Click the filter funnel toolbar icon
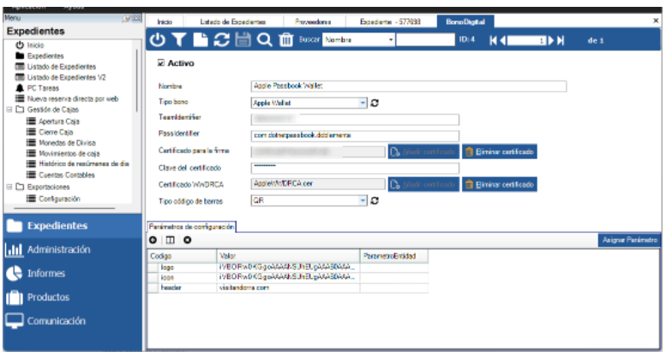This screenshot has height=357, width=666. 178,39
